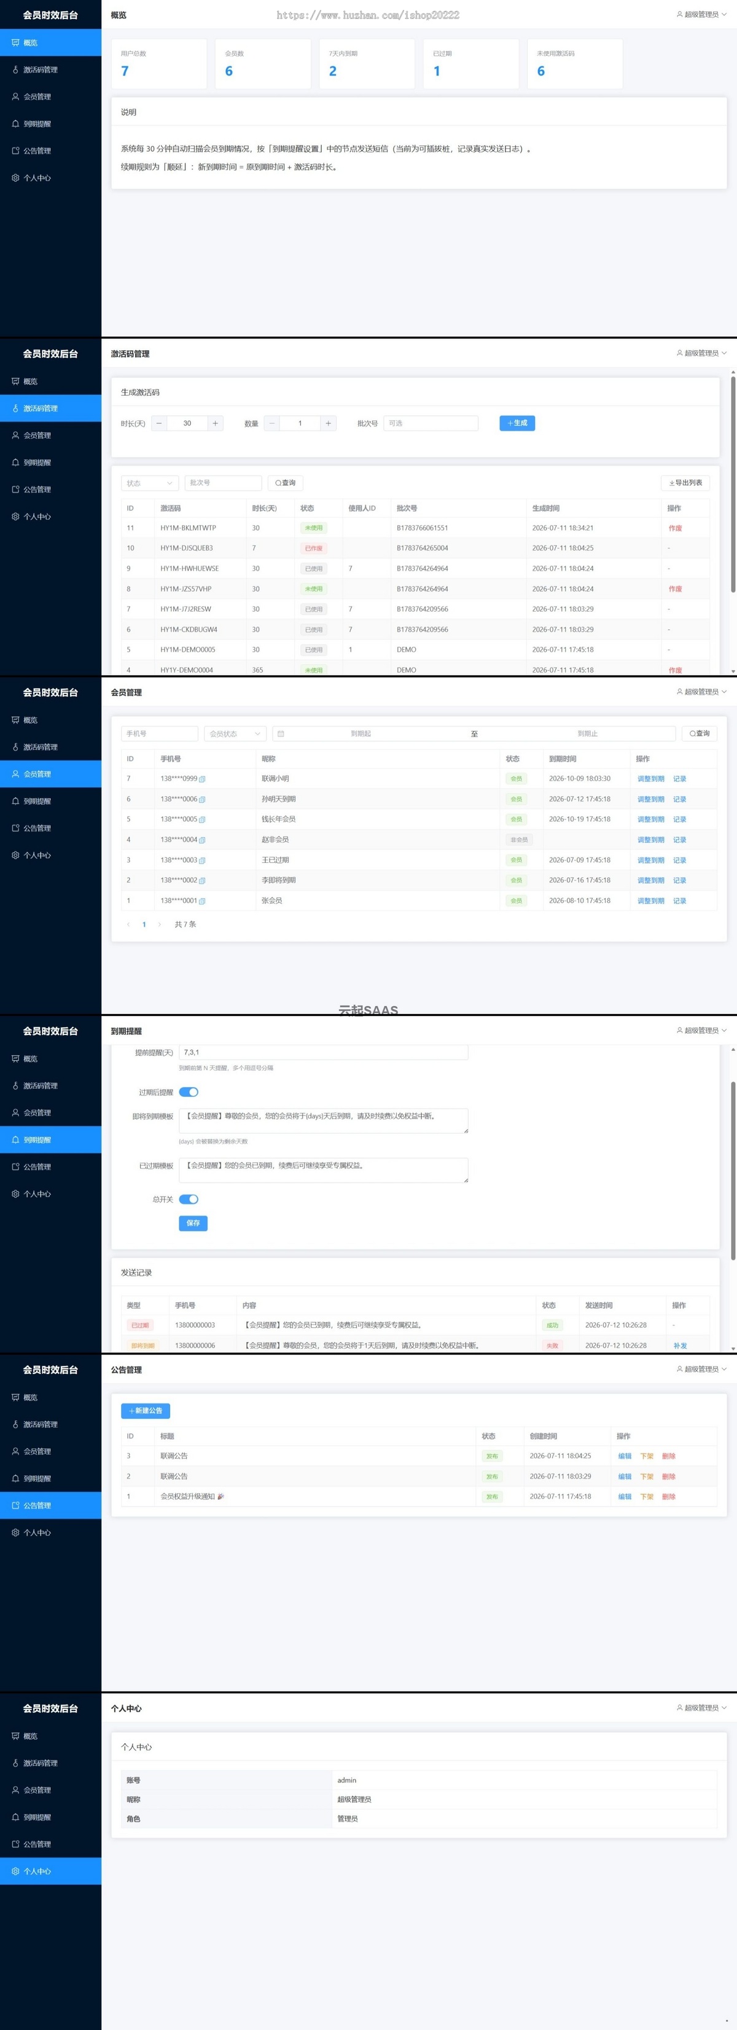Save the reminder settings with 保存
This screenshot has width=737, height=2030.
click(193, 1223)
